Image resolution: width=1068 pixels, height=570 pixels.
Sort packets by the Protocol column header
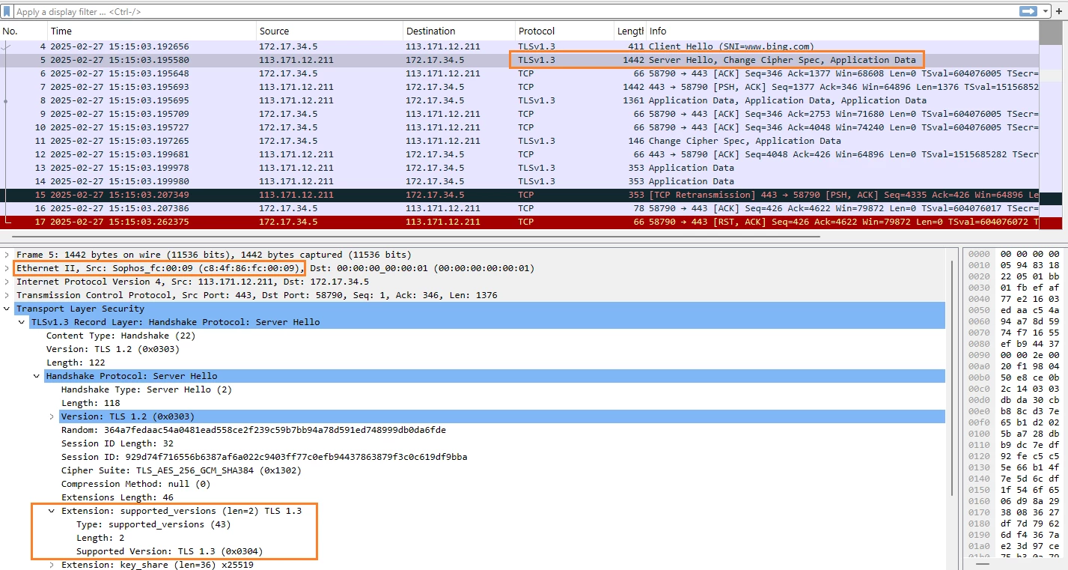pos(564,31)
